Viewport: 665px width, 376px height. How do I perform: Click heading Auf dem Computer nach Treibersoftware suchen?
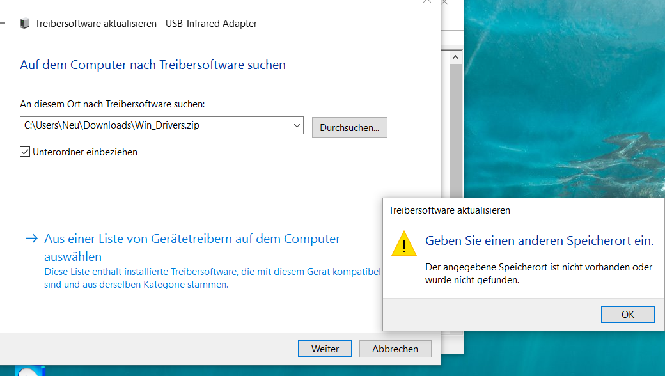pyautogui.click(x=153, y=65)
